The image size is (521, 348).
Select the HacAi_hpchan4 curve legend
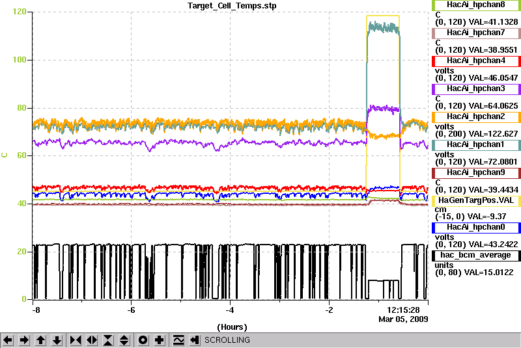(x=476, y=61)
